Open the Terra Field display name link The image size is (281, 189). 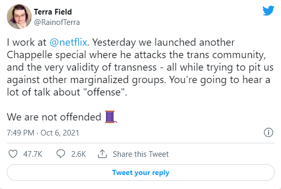pyautogui.click(x=53, y=12)
